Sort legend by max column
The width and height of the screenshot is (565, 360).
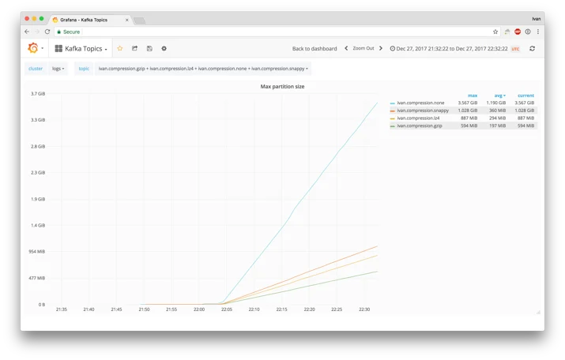[473, 96]
